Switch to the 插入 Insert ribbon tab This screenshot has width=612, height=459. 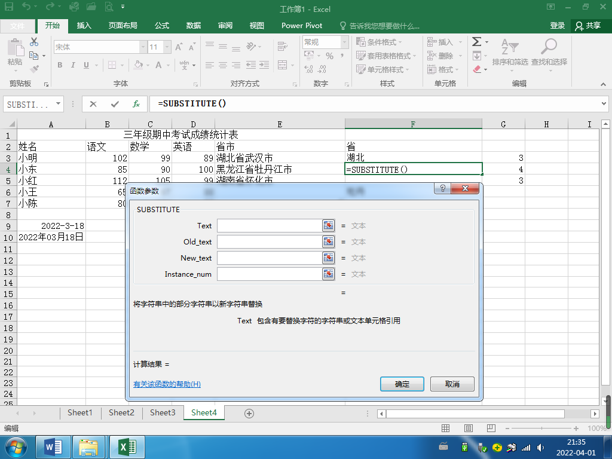84,26
